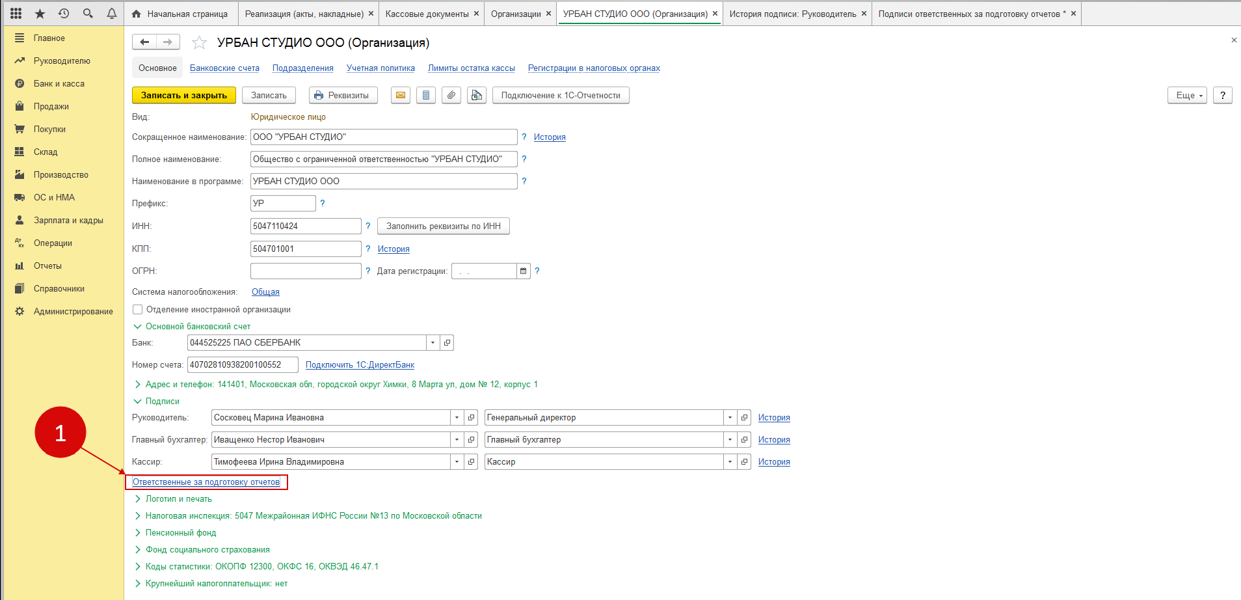The width and height of the screenshot is (1241, 600).
Task: Click the envelope email icon
Action: click(x=401, y=95)
